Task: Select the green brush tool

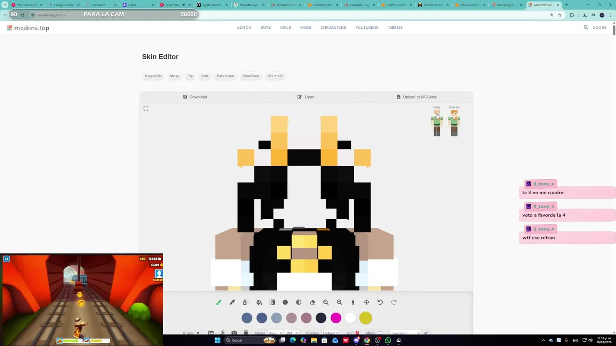Action: pyautogui.click(x=218, y=302)
